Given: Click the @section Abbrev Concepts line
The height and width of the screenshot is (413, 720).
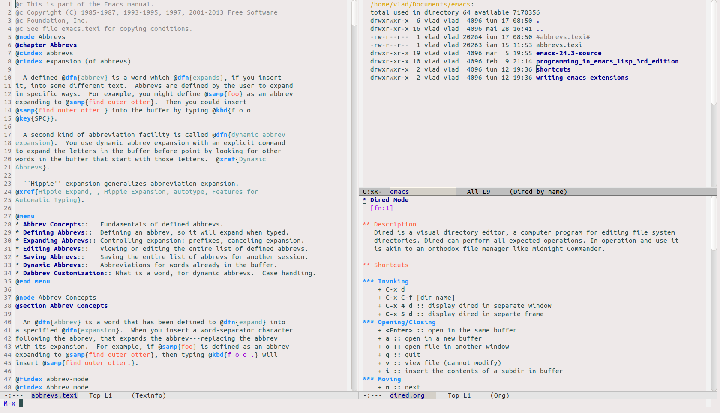Looking at the screenshot, I should pos(62,306).
